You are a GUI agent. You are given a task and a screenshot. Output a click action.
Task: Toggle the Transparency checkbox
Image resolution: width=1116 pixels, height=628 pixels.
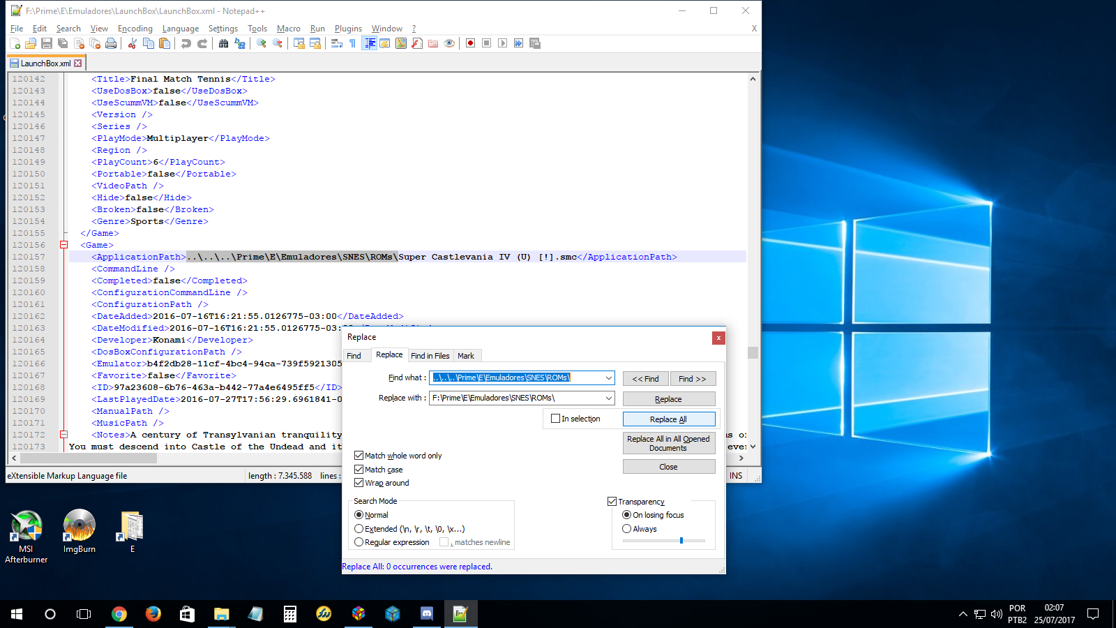[x=612, y=502]
